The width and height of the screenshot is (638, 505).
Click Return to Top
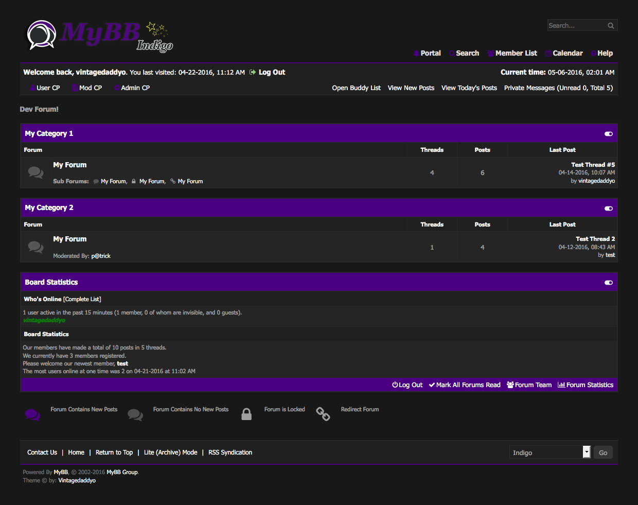click(x=114, y=452)
